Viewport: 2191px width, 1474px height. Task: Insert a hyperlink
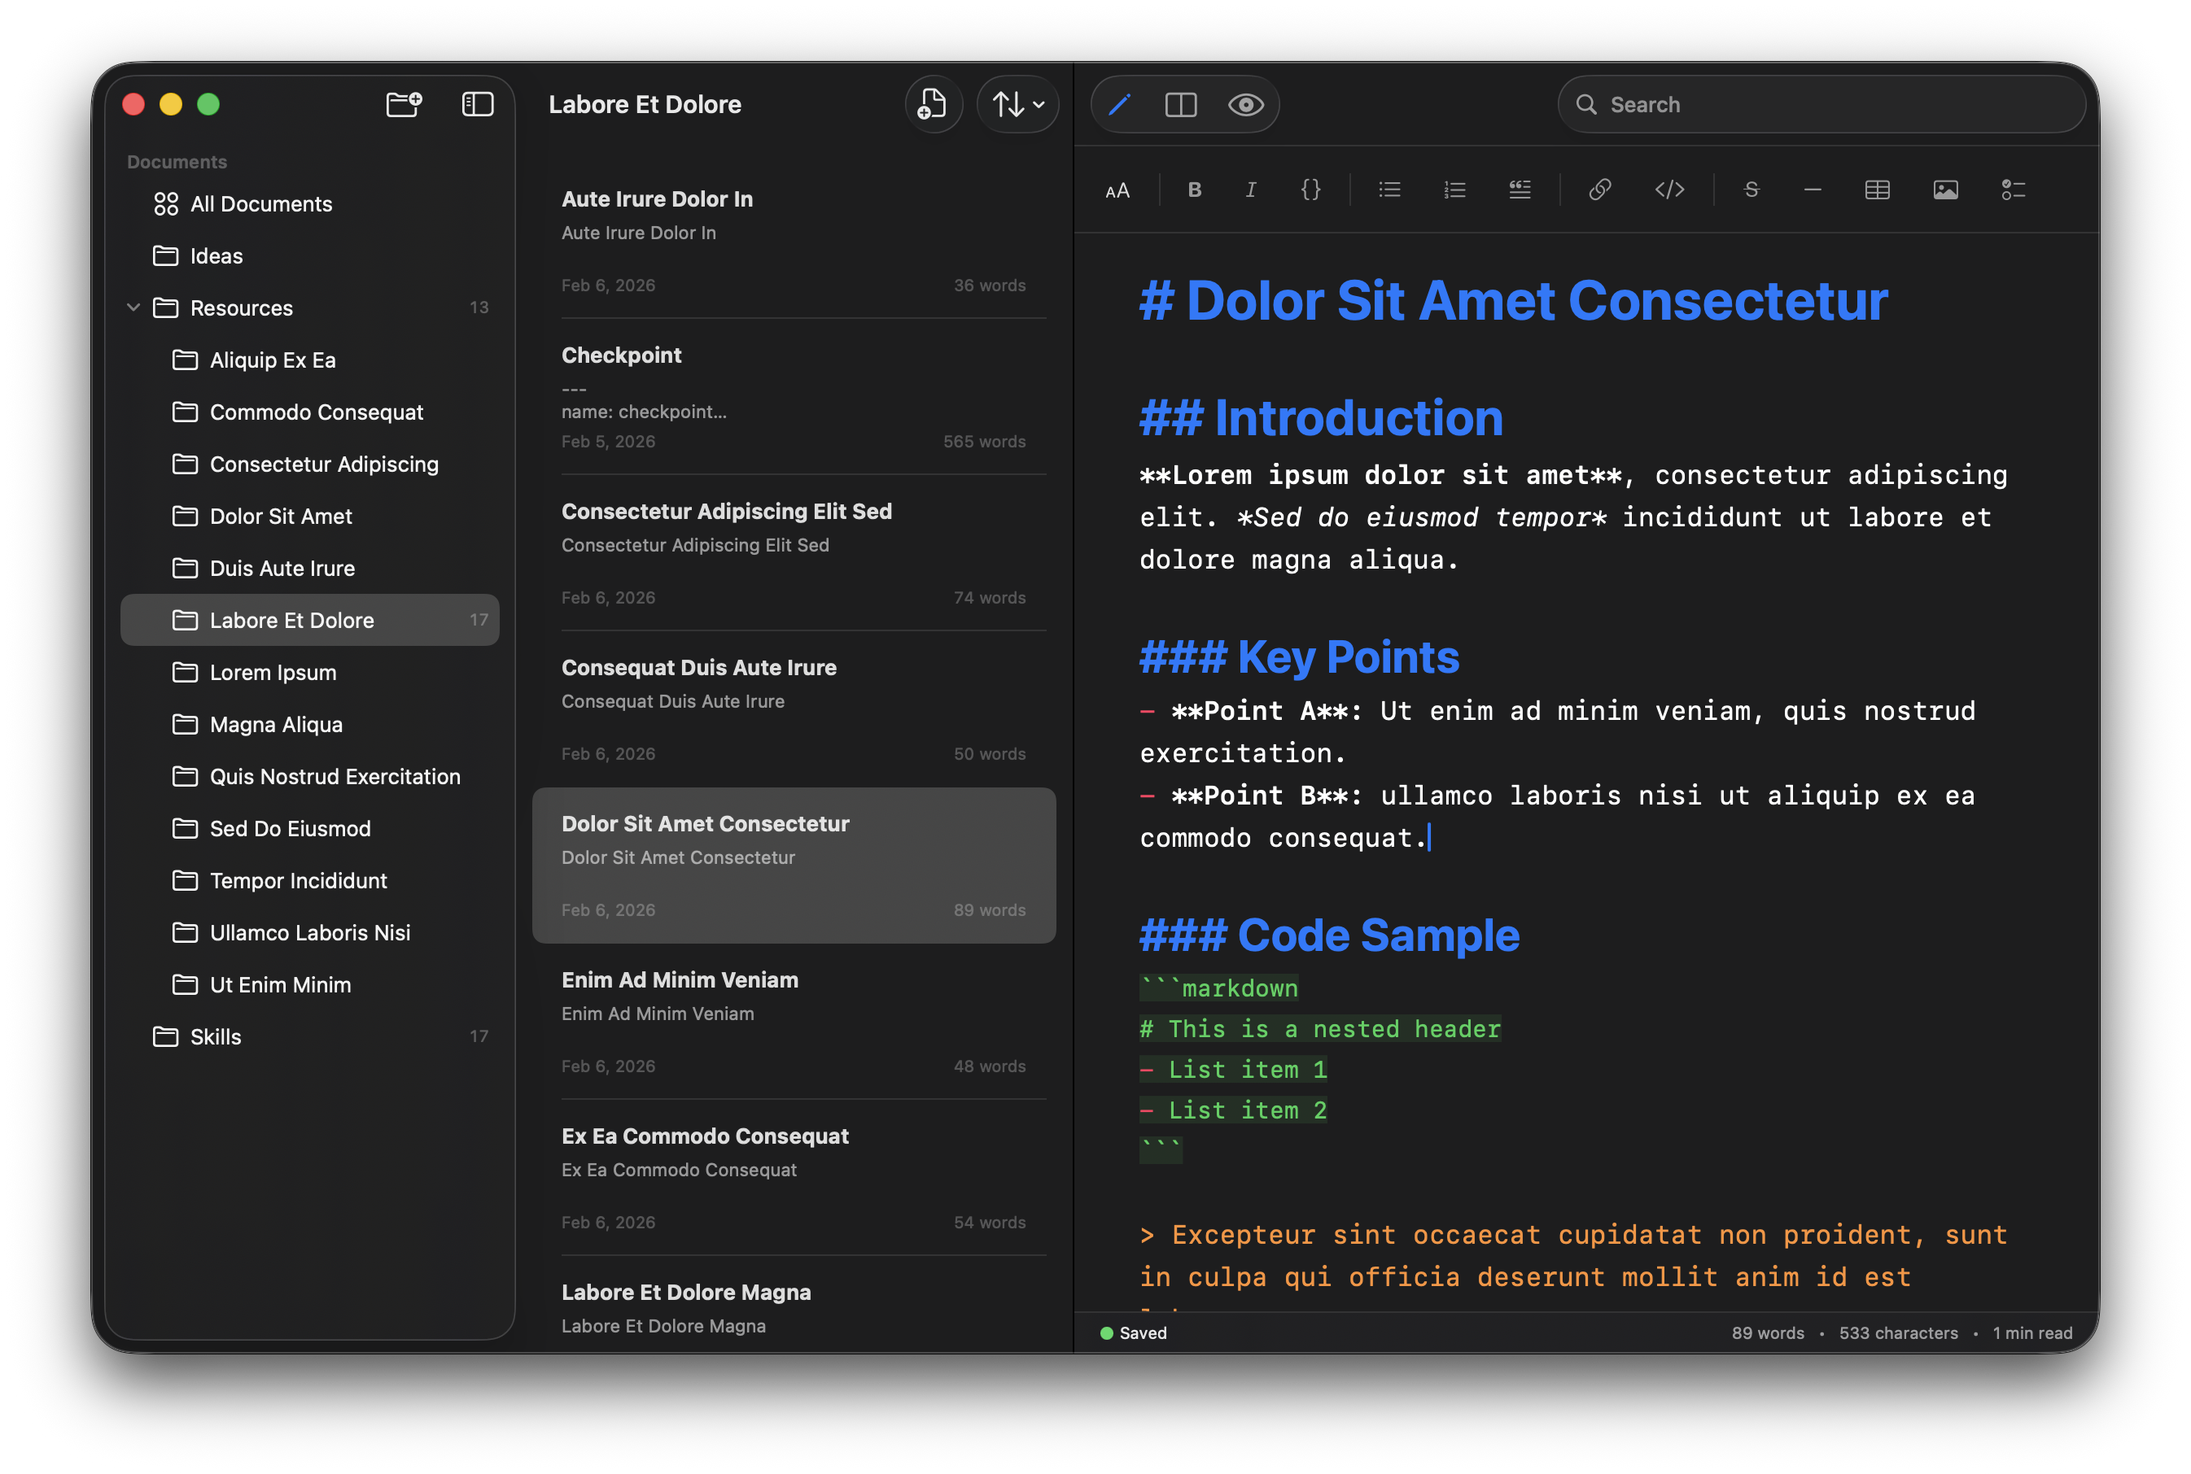click(x=1599, y=190)
